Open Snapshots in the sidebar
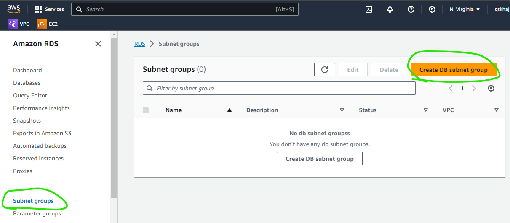Image resolution: width=510 pixels, height=223 pixels. click(x=27, y=121)
